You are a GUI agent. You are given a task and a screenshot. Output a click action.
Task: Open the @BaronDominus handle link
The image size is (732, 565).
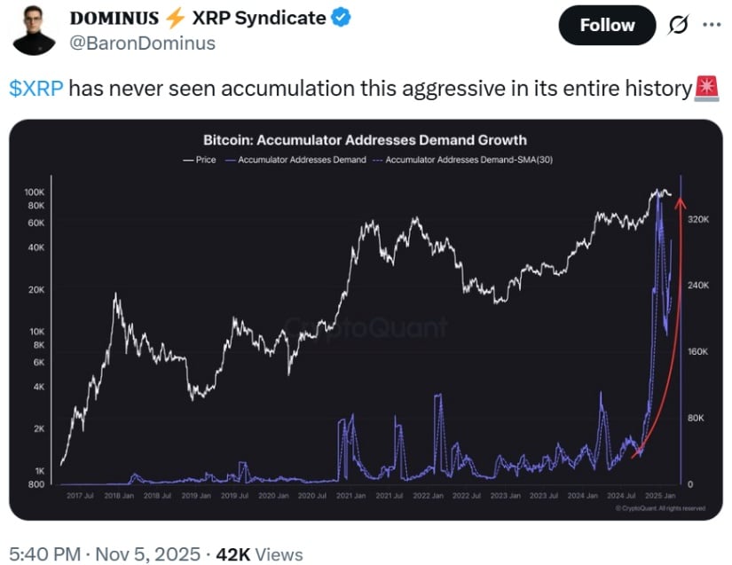coord(142,43)
